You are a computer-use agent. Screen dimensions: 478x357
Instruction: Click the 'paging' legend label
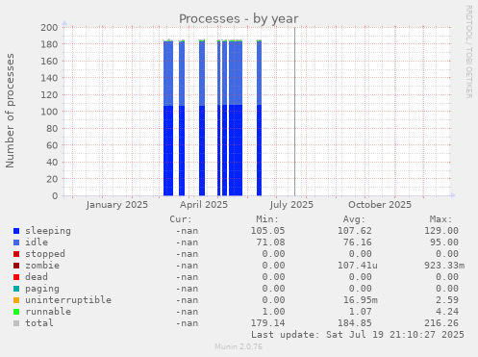click(42, 289)
